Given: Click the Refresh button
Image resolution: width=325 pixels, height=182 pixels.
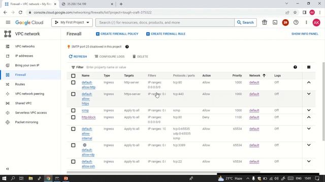Looking at the screenshot, I should click(x=78, y=57).
